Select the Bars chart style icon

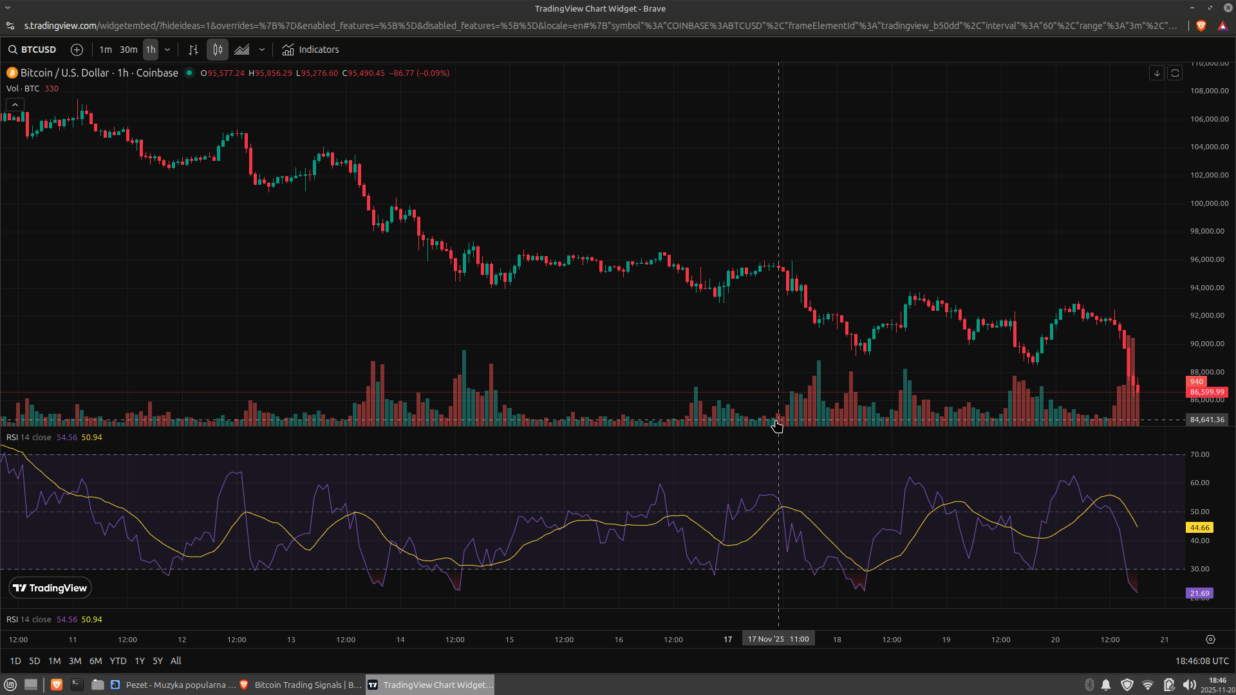[x=193, y=50]
